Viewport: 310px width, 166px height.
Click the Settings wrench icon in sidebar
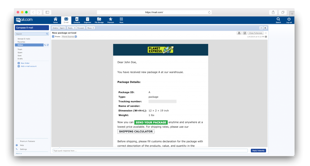pyautogui.click(x=17, y=149)
